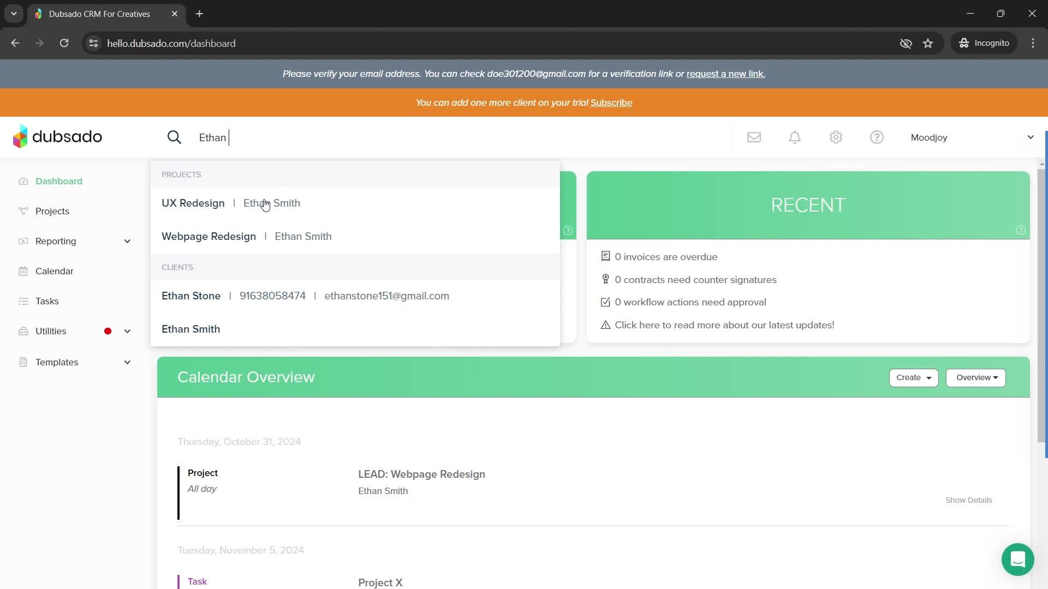Open Tasks in sidebar
The width and height of the screenshot is (1048, 589).
click(x=47, y=301)
